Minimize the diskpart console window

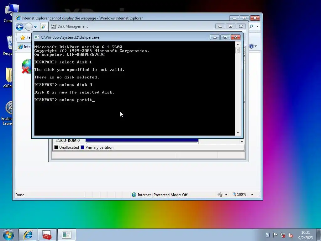(x=215, y=37)
